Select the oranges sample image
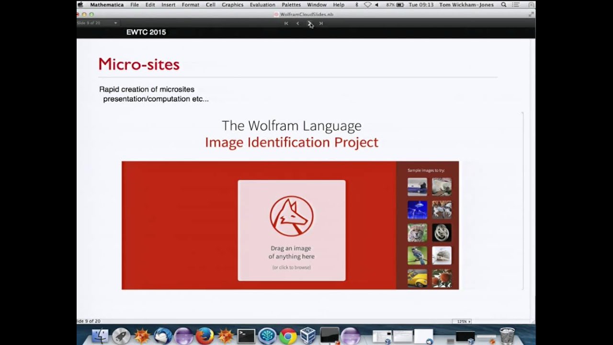613x345 pixels. click(x=442, y=278)
